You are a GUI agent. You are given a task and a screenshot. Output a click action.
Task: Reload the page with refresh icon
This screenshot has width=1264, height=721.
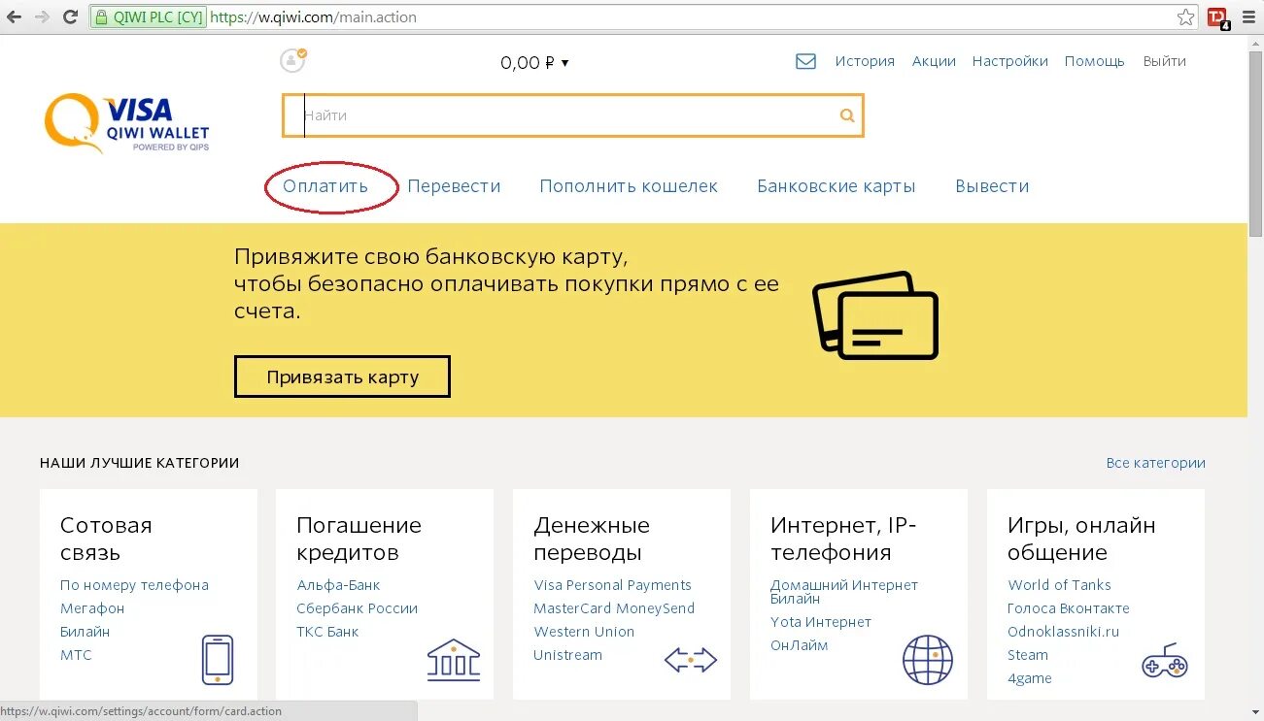pos(70,16)
